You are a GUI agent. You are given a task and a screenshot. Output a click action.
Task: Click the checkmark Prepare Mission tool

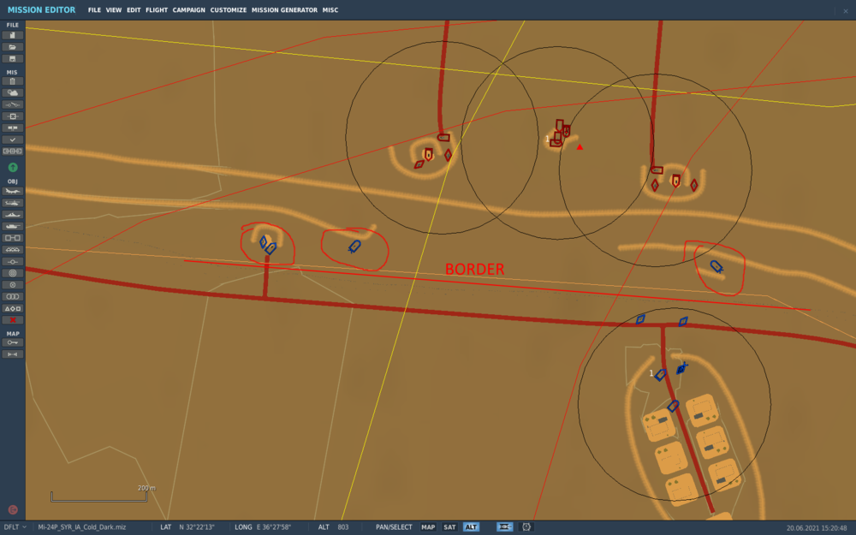click(13, 140)
